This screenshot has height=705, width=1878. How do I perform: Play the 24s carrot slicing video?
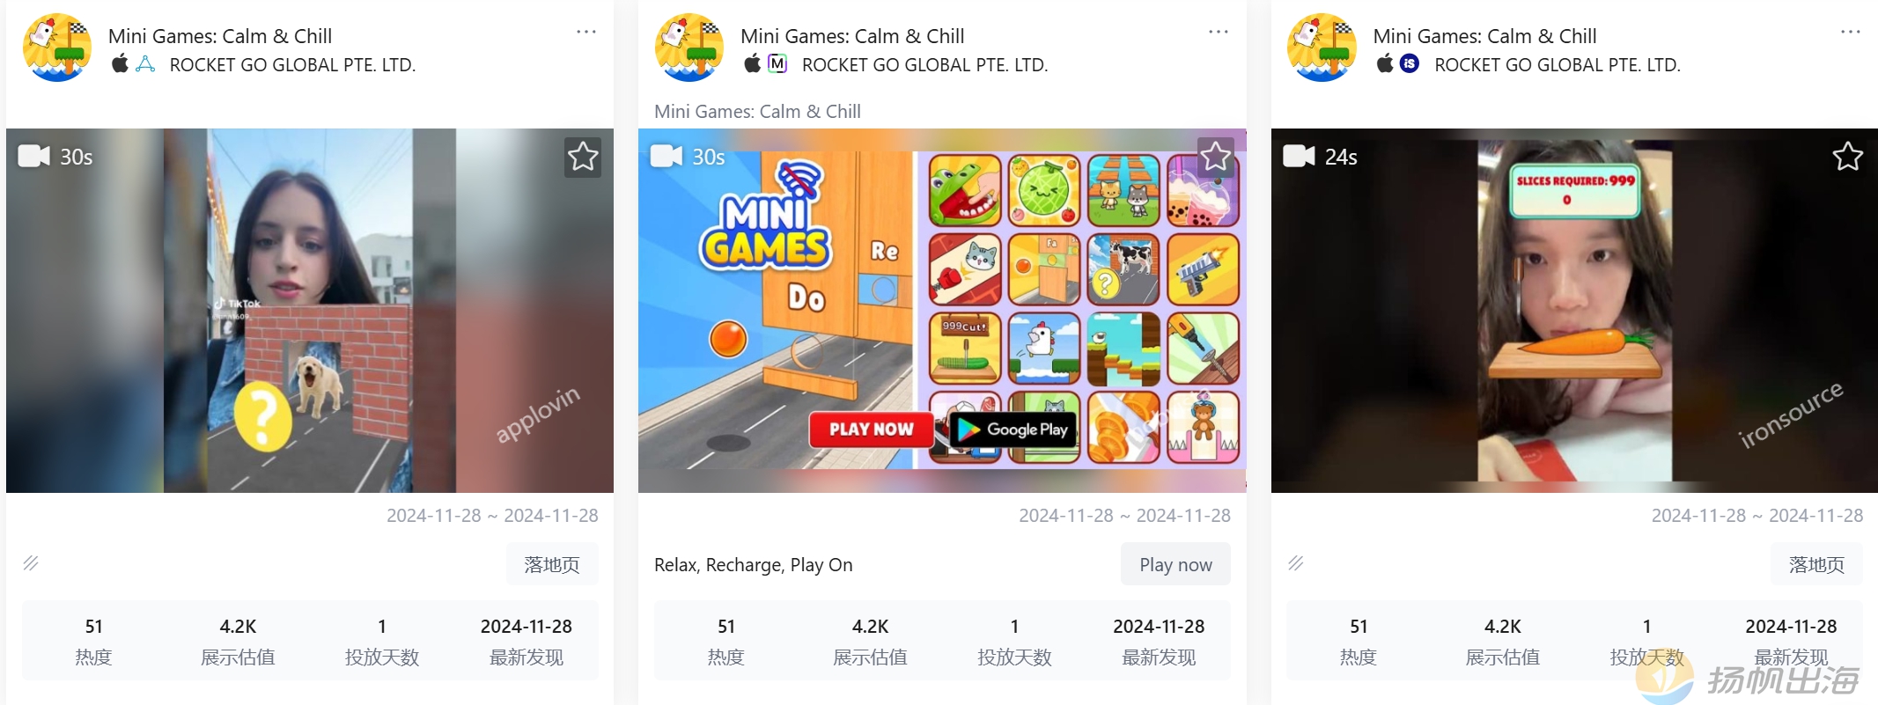coord(1574,311)
